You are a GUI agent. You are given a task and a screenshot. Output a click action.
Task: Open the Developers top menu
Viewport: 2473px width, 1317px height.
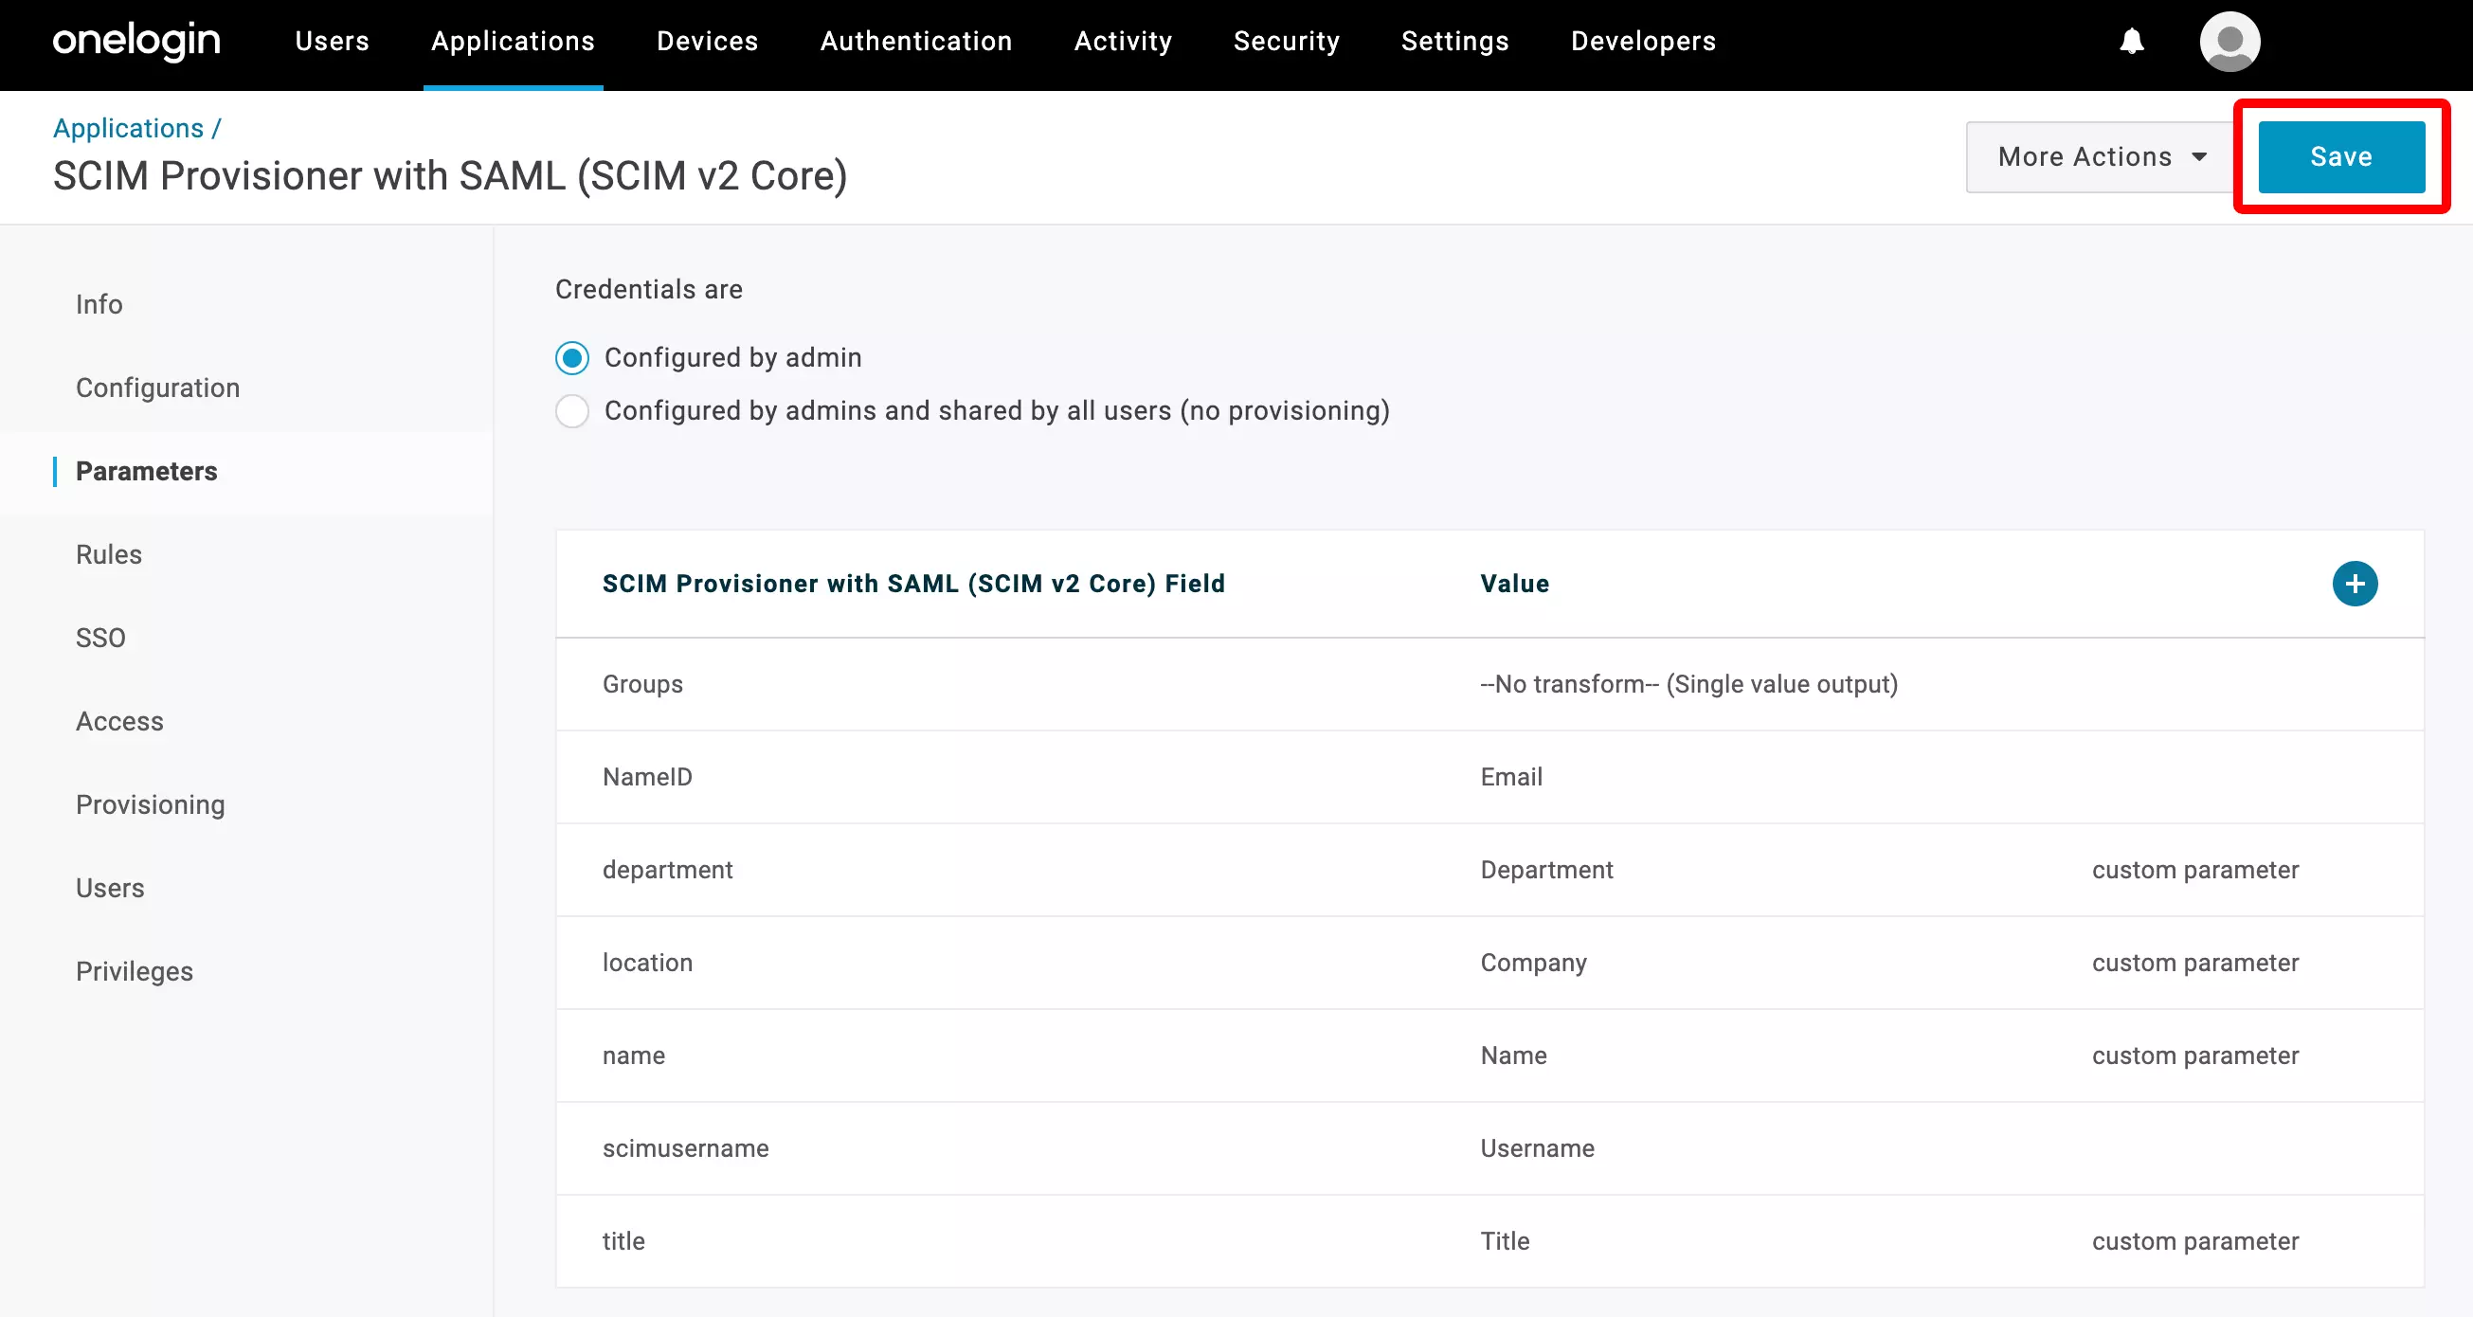[1643, 42]
